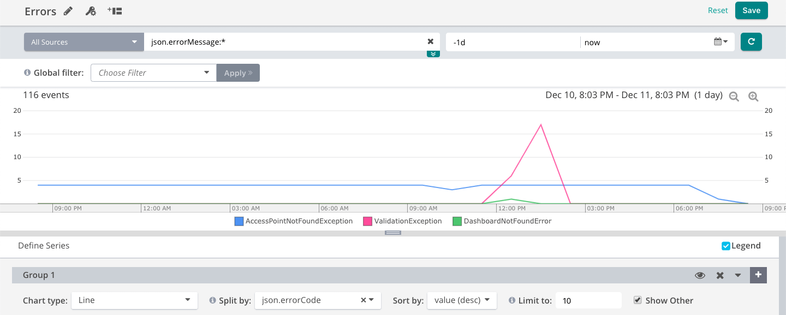Open the Sort by value (desc) dropdown
The height and width of the screenshot is (315, 786).
click(462, 300)
